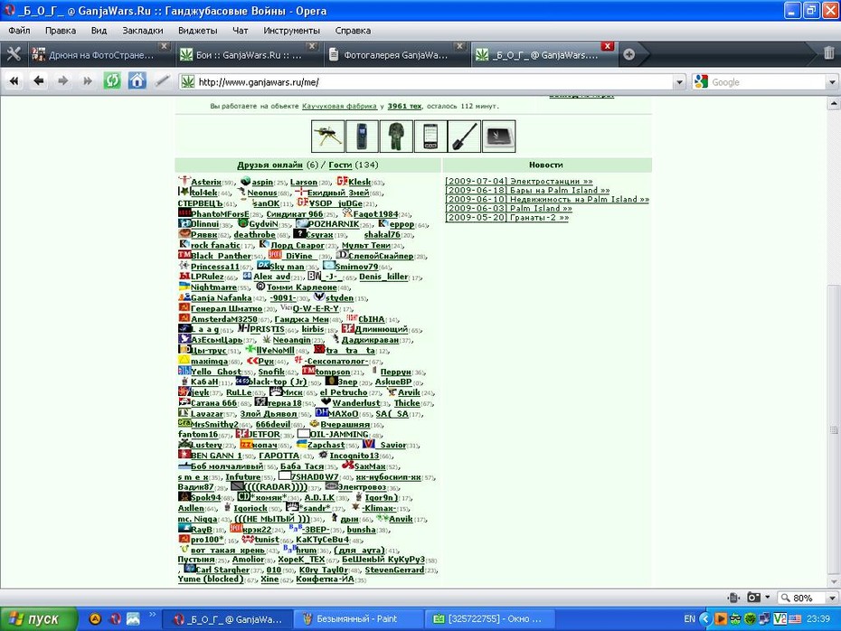Click the EN language indicator
Screen dimensions: 841x631
click(x=689, y=619)
